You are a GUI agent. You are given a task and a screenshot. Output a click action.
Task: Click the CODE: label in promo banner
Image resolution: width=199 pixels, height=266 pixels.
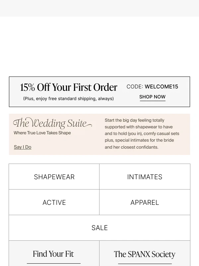(x=135, y=86)
